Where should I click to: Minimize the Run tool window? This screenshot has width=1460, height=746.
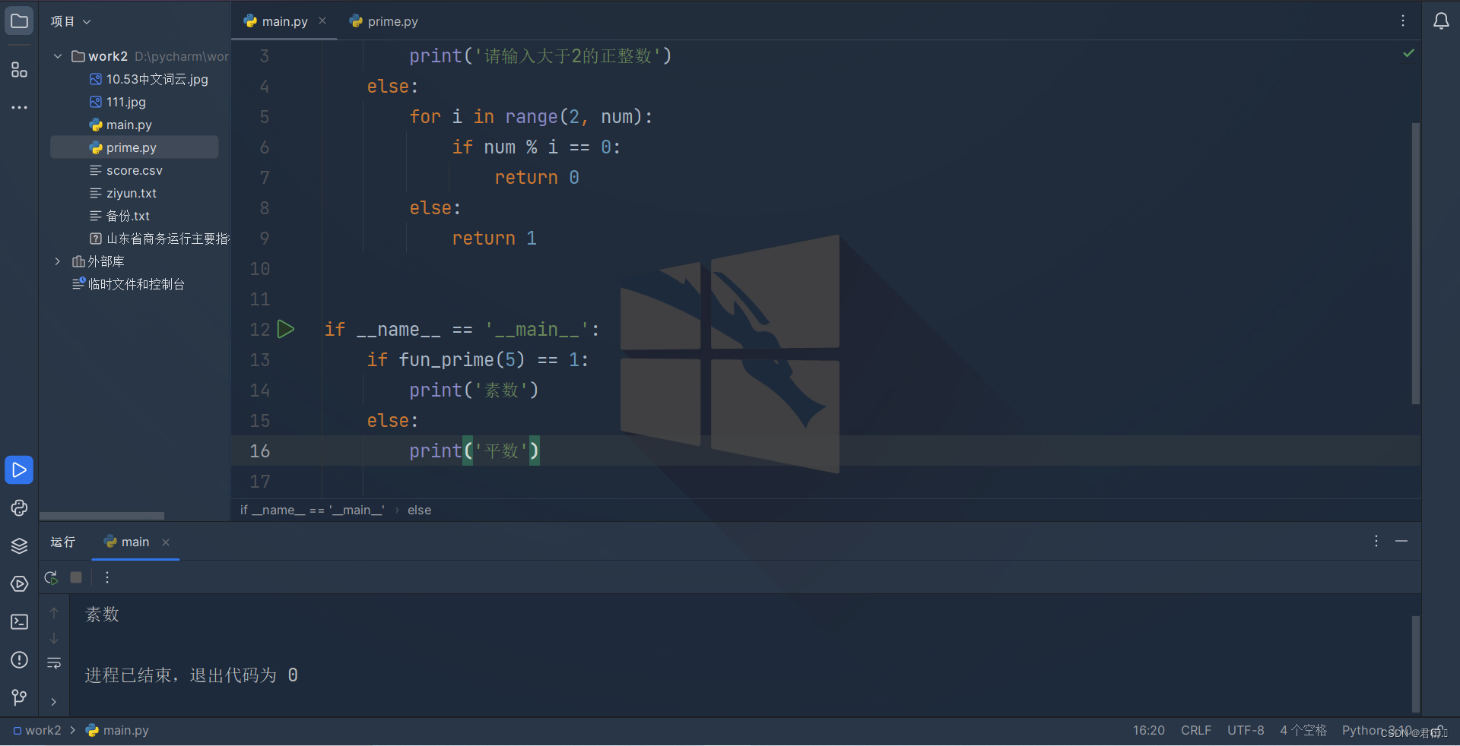click(1401, 541)
